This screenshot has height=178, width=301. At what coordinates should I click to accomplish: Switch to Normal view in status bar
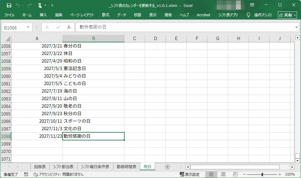pyautogui.click(x=211, y=174)
